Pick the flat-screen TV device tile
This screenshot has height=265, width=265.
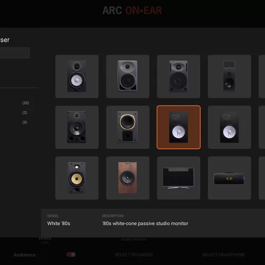pos(179,178)
